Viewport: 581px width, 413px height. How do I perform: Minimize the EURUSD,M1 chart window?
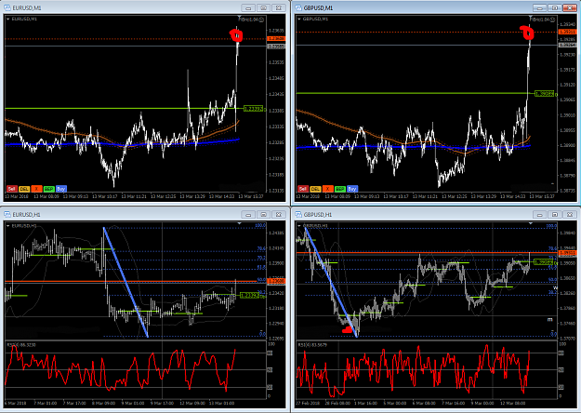click(248, 7)
